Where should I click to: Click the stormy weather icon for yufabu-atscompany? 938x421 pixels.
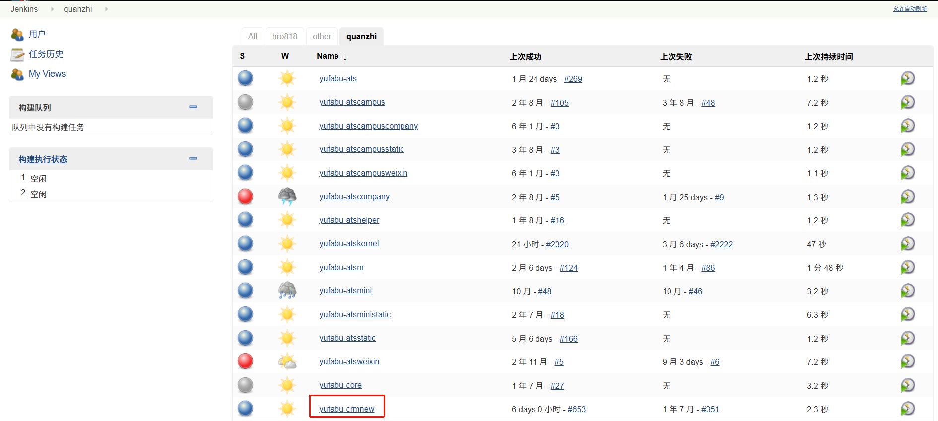coord(287,197)
